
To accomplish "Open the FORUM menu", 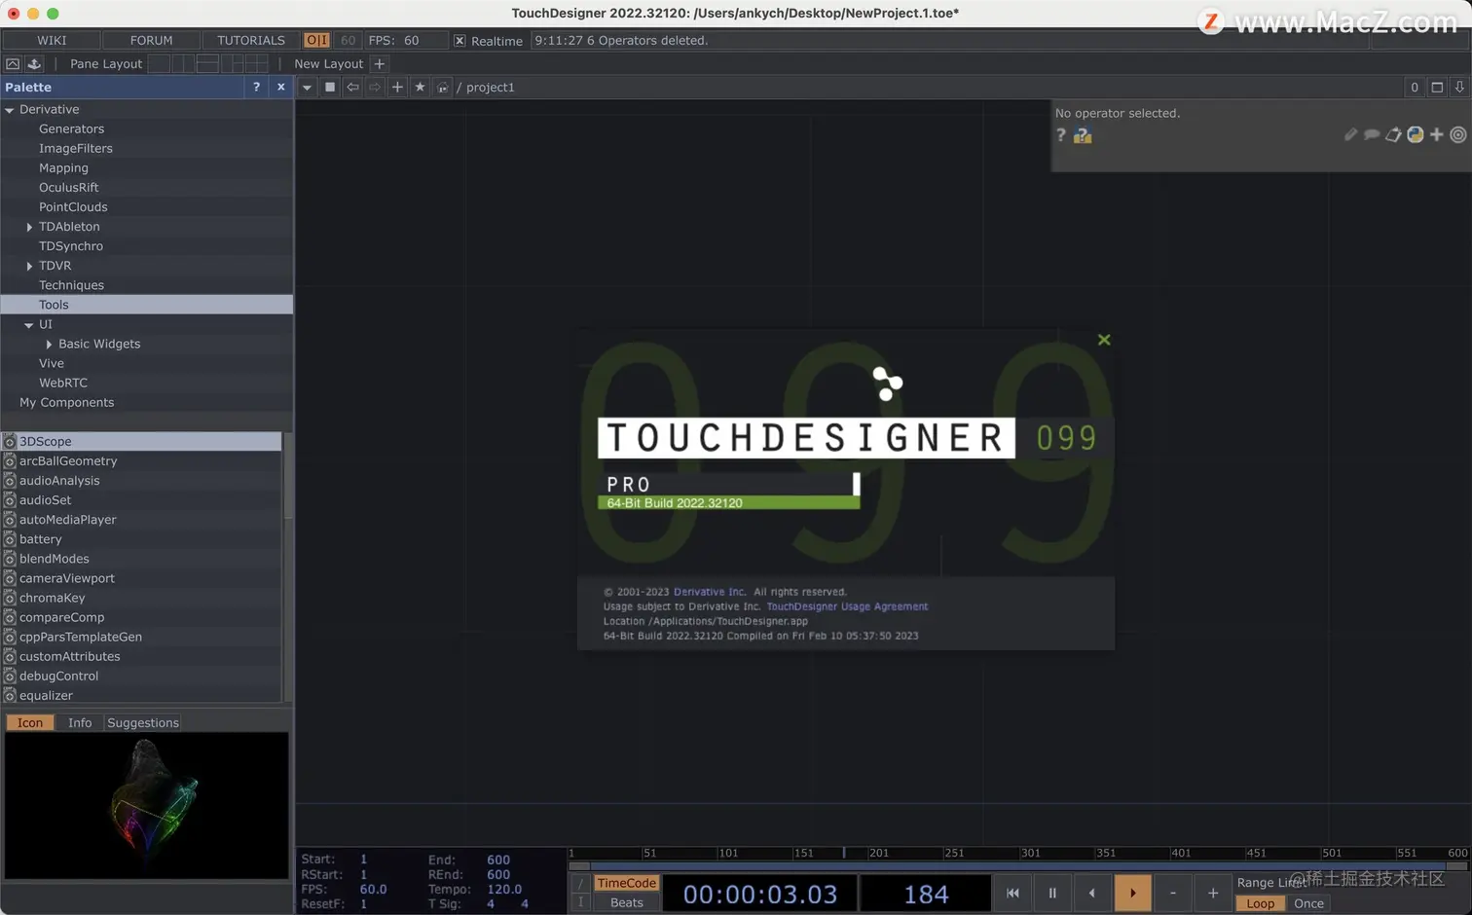I will click(x=151, y=40).
